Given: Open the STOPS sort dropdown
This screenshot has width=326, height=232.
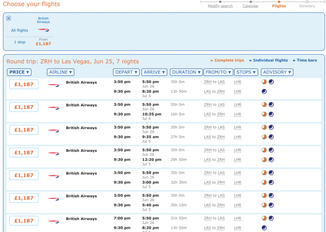Looking at the screenshot, I should click(x=246, y=72).
